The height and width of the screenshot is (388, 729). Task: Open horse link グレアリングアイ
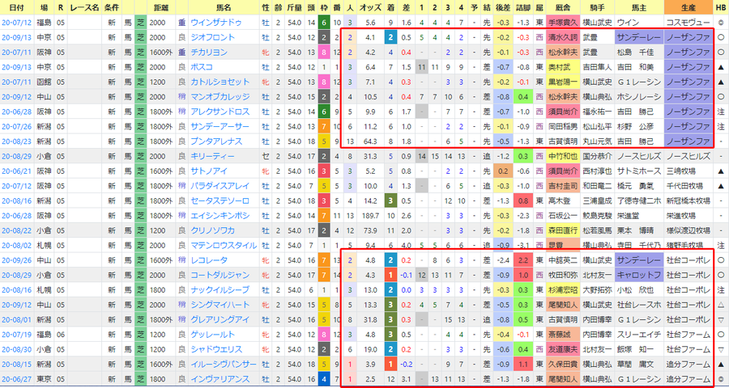pos(220,319)
